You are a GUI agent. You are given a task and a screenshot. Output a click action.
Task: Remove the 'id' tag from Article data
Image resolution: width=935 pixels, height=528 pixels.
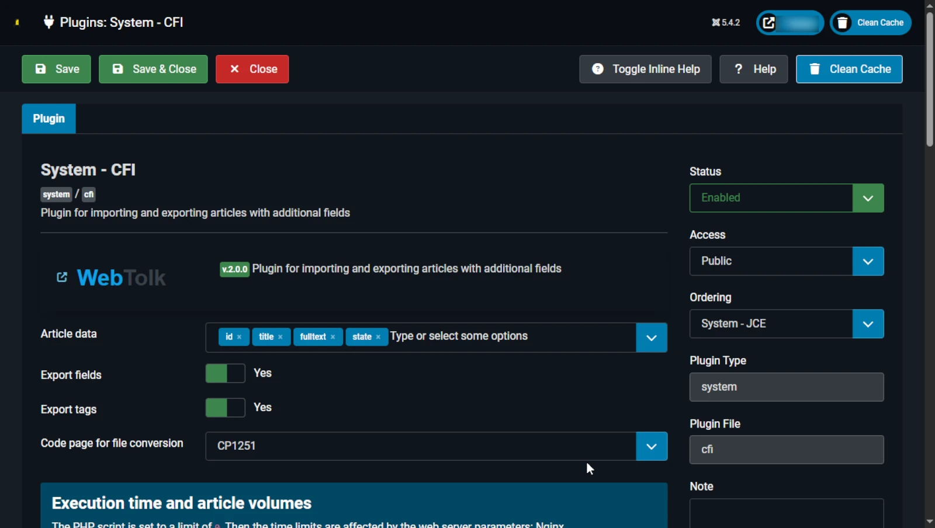240,337
